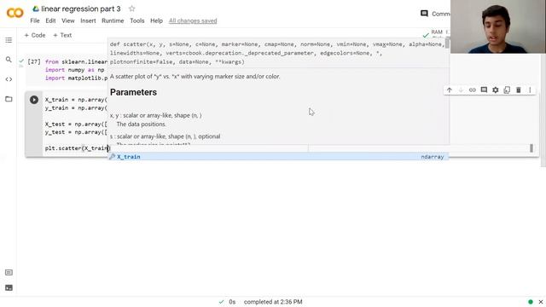Image resolution: width=546 pixels, height=307 pixels.
Task: Close the bottom status bar
Action: pyautogui.click(x=541, y=302)
